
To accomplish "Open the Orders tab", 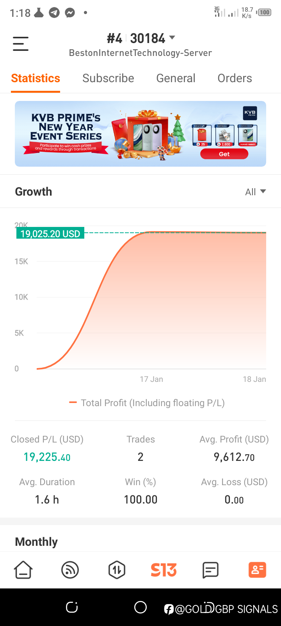I will [x=235, y=78].
